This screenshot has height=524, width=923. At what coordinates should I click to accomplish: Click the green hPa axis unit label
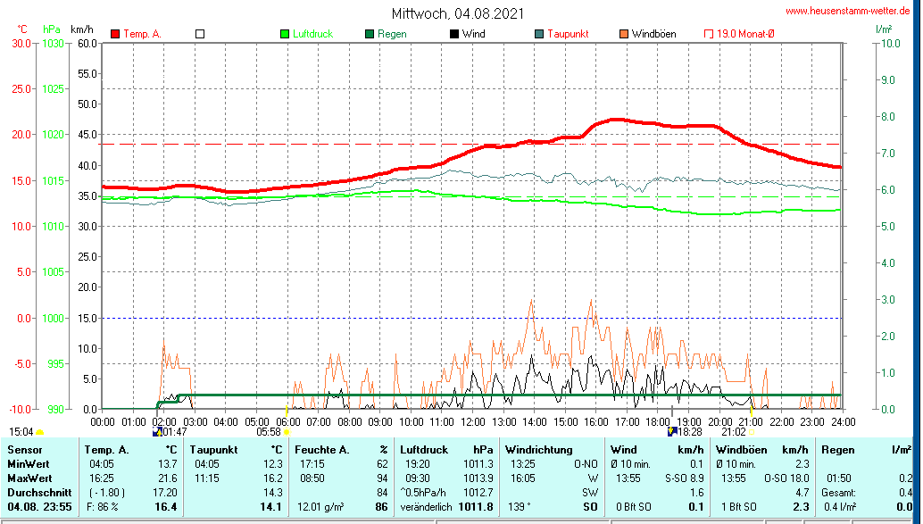[52, 29]
